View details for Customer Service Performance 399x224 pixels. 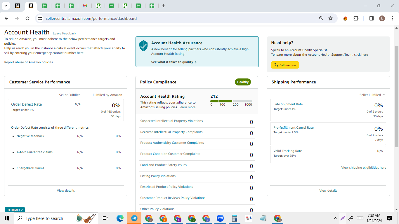[x=66, y=190]
